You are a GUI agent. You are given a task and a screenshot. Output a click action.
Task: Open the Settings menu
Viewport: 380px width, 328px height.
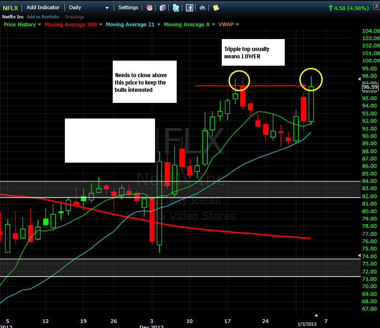coord(128,7)
